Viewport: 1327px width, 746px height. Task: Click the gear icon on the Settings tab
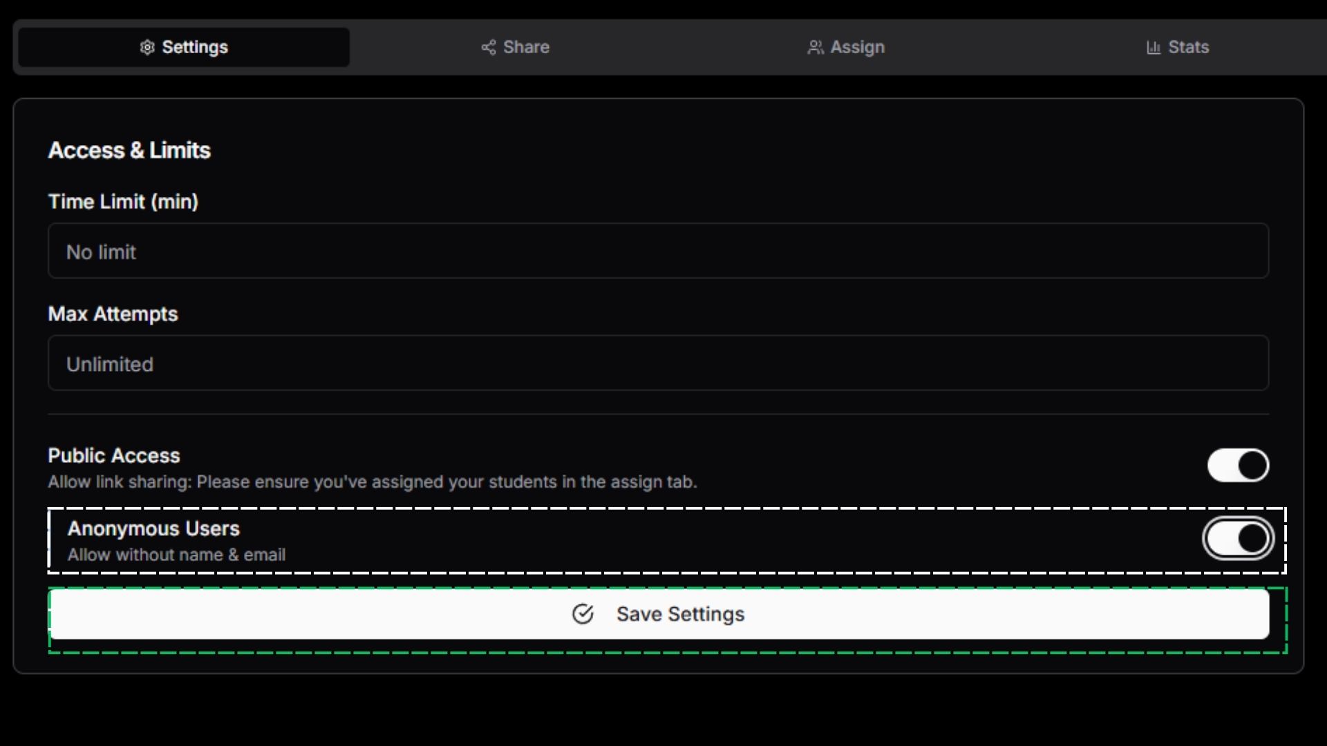(147, 47)
